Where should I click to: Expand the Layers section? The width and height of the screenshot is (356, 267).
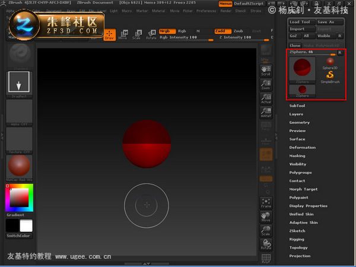pyautogui.click(x=296, y=114)
